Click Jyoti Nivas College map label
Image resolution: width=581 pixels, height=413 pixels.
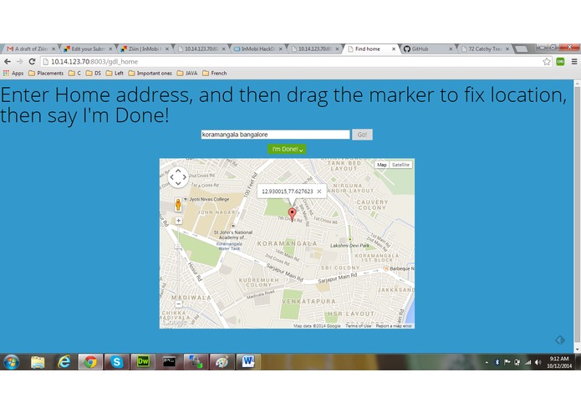tap(209, 199)
